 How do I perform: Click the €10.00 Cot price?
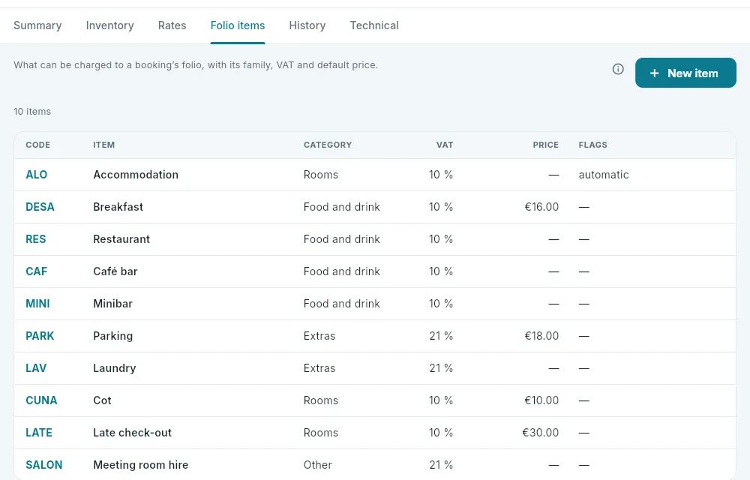point(541,400)
